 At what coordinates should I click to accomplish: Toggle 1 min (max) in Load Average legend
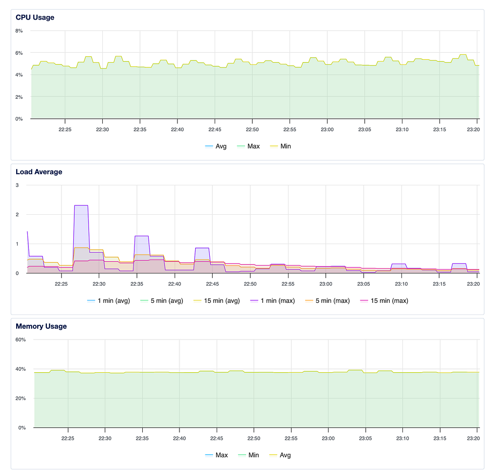click(x=272, y=300)
